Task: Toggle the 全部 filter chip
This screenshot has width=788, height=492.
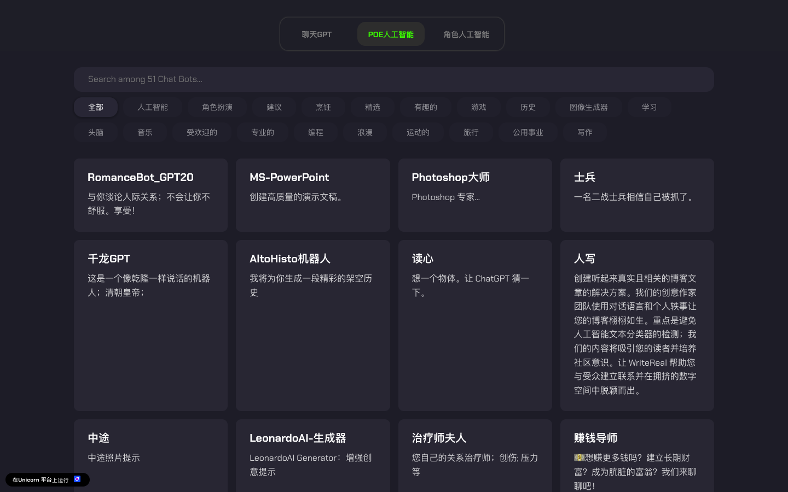Action: (95, 107)
